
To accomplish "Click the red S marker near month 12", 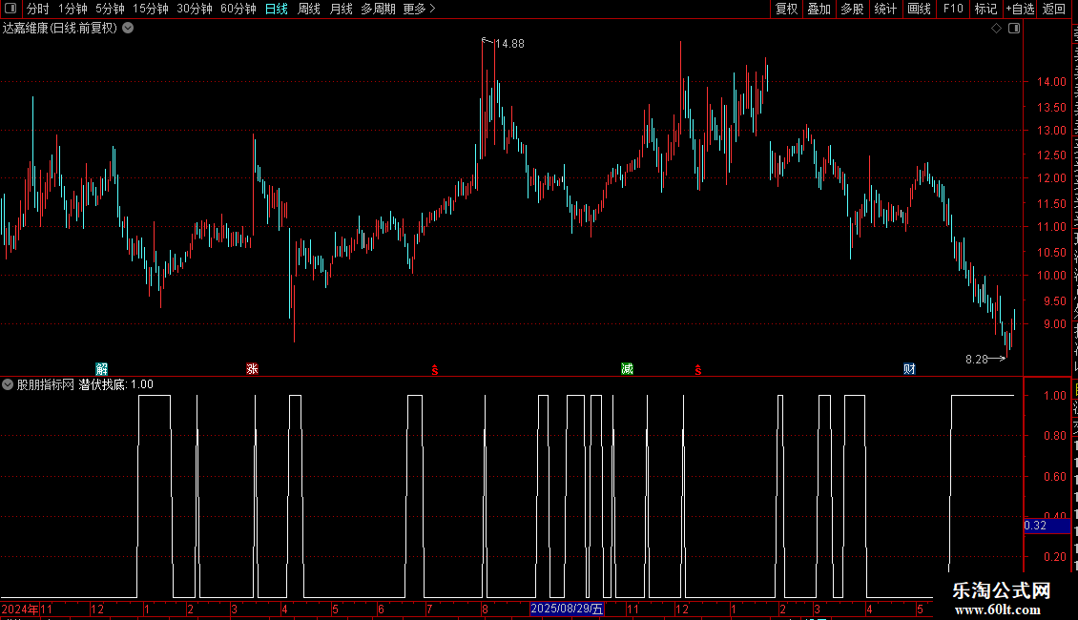I will [x=697, y=370].
